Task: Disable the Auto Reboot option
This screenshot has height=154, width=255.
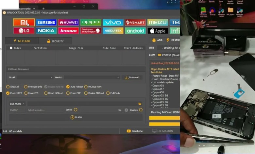Action: coord(68,87)
